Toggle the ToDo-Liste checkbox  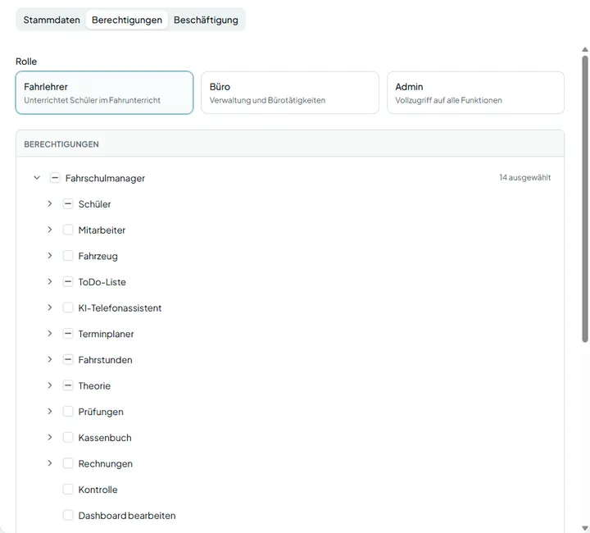(x=68, y=282)
